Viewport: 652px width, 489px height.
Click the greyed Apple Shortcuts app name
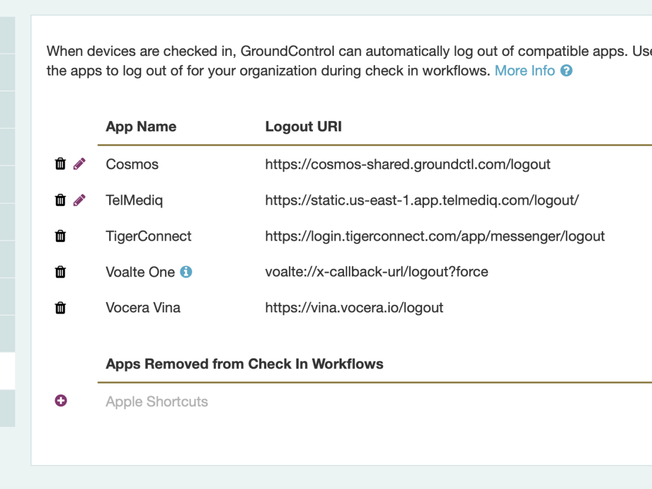coord(156,402)
